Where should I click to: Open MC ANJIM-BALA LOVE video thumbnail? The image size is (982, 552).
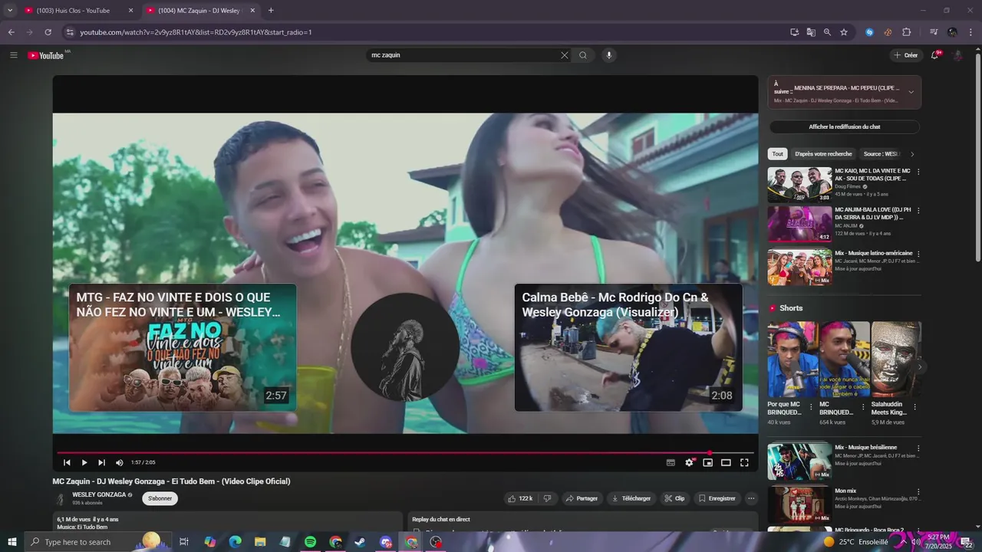click(x=800, y=224)
